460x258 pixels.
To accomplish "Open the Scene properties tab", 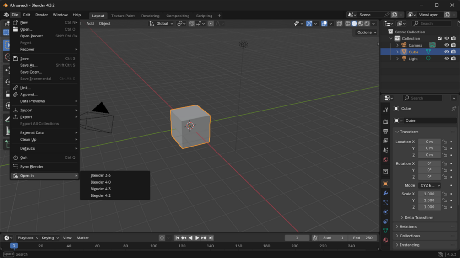I will [385, 150].
